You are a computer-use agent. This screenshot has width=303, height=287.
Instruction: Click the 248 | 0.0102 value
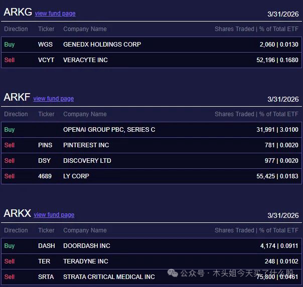(281, 261)
